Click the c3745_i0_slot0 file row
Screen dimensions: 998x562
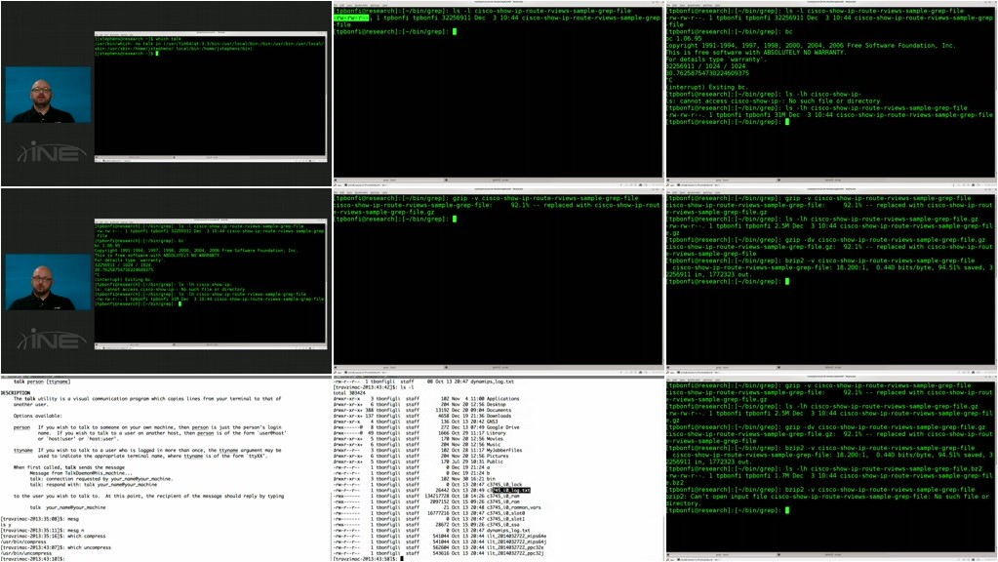[429, 513]
